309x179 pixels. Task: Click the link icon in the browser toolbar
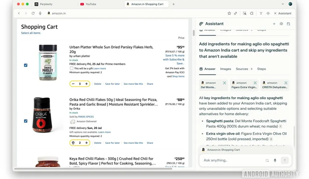pos(236,13)
